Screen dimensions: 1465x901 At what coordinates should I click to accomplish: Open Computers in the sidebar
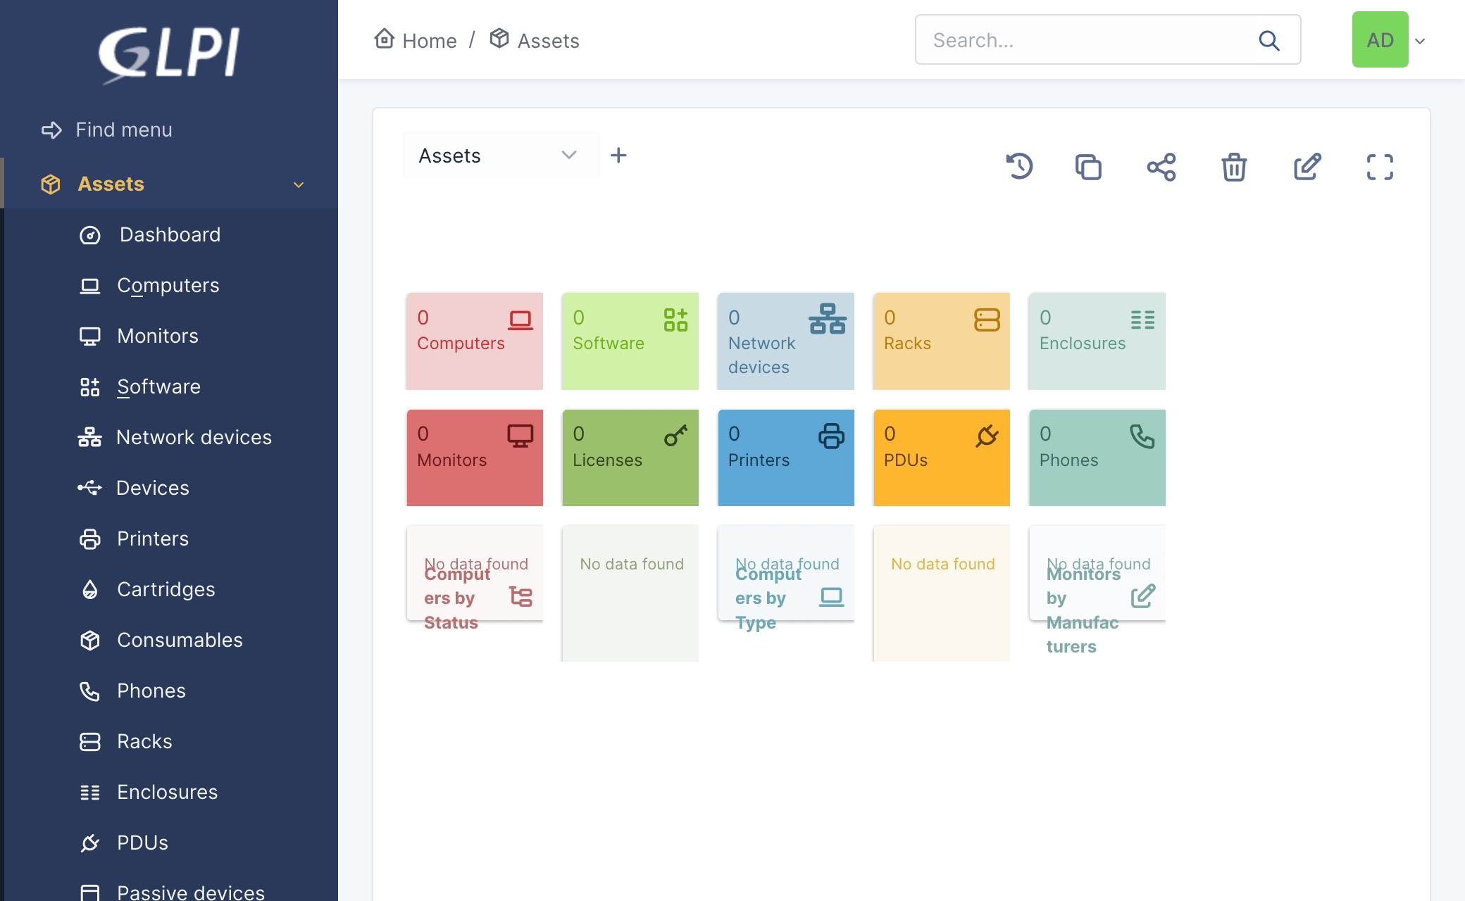point(168,285)
